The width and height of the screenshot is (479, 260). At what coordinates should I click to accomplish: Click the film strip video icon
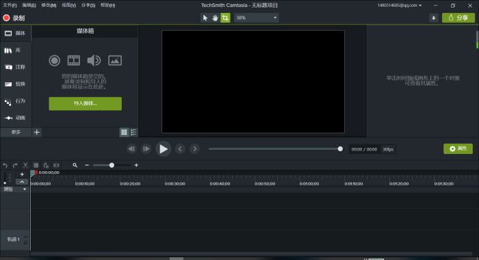point(74,60)
